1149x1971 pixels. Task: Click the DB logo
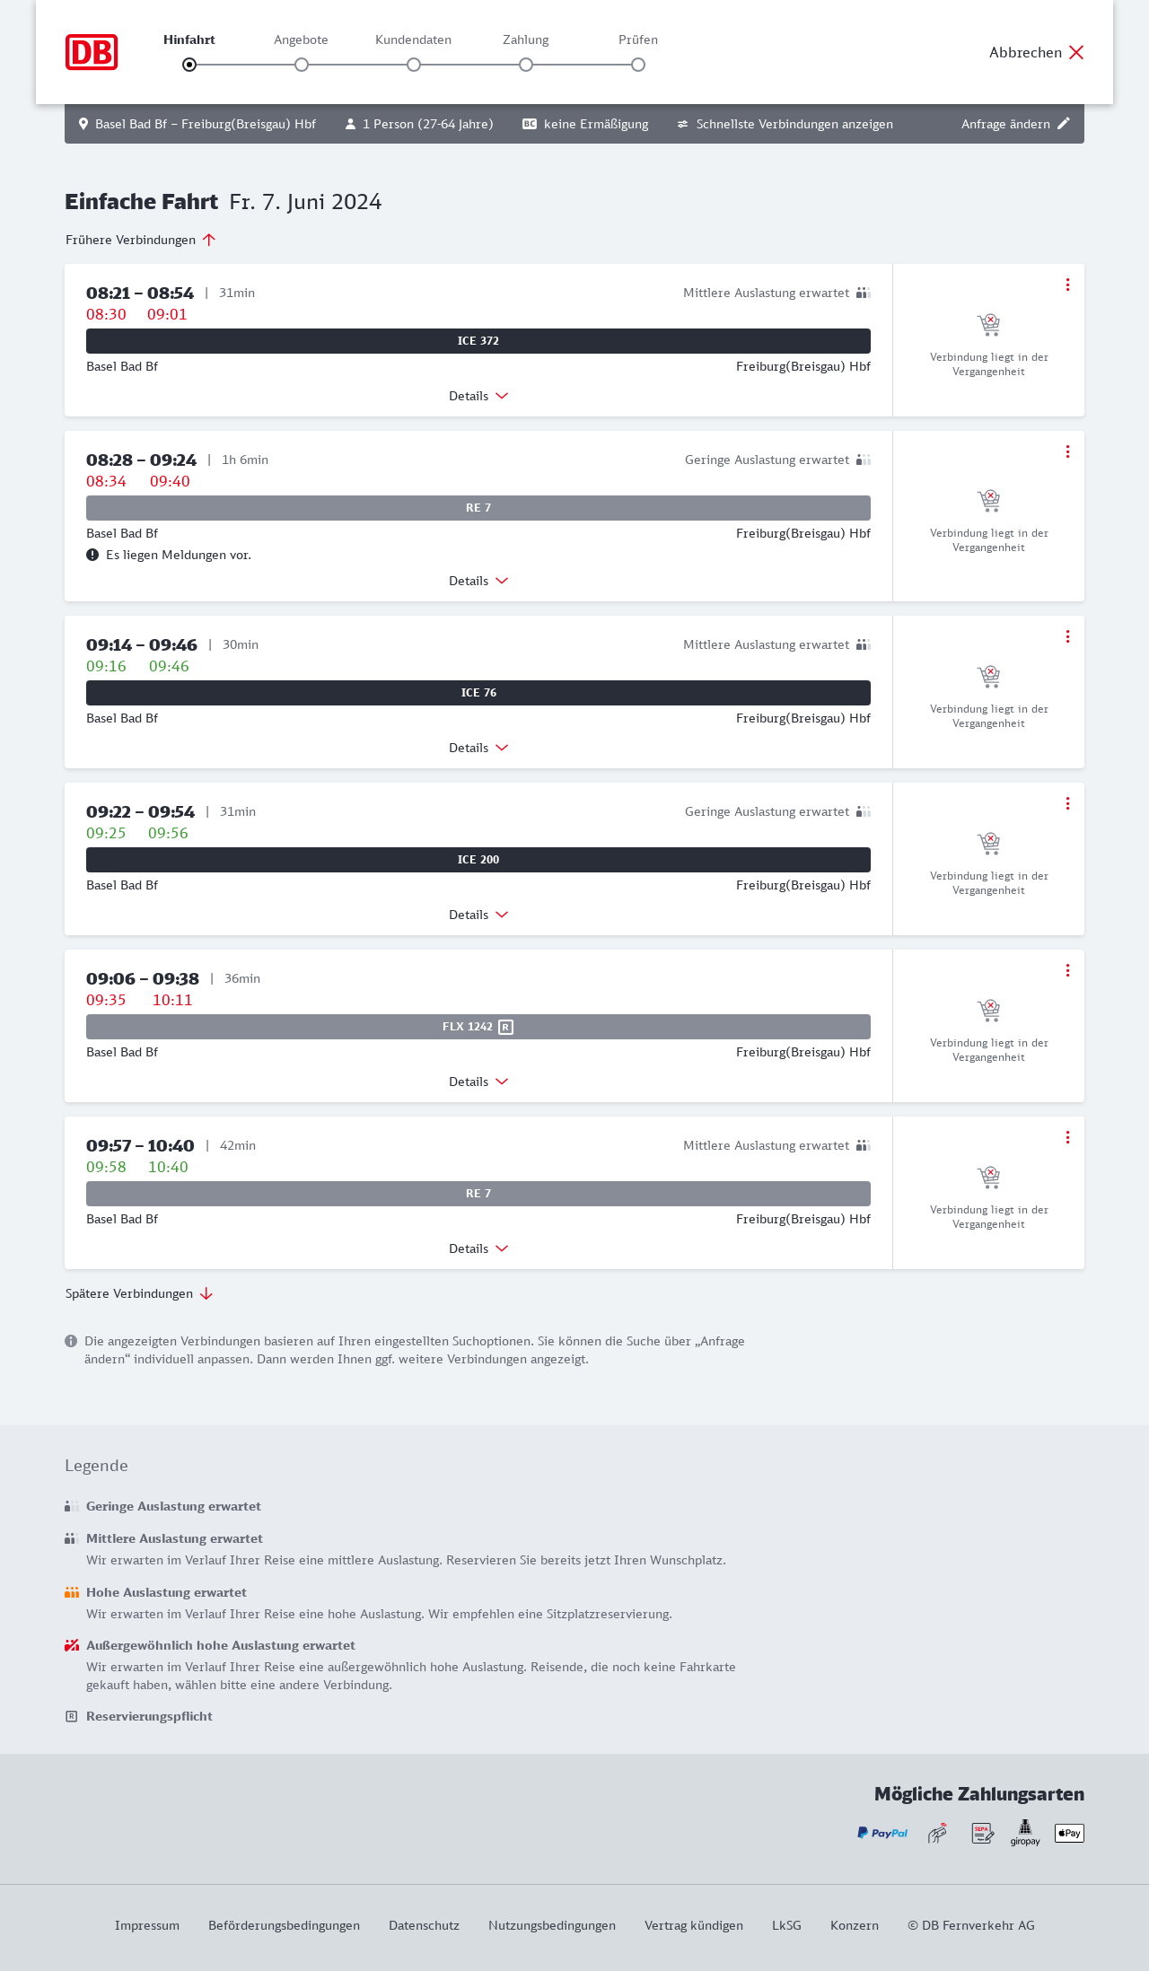tap(92, 52)
